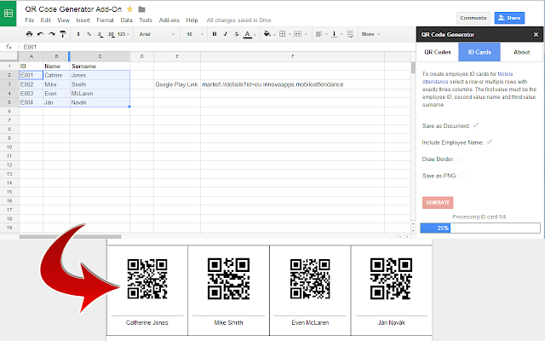Undo the last action
Image resolution: width=545 pixels, height=341 pixels.
(41, 34)
